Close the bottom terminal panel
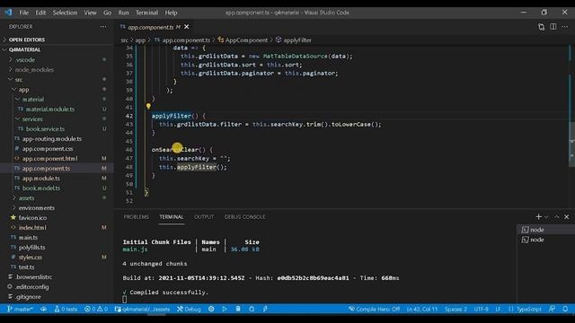Image resolution: width=575 pixels, height=323 pixels. click(567, 217)
